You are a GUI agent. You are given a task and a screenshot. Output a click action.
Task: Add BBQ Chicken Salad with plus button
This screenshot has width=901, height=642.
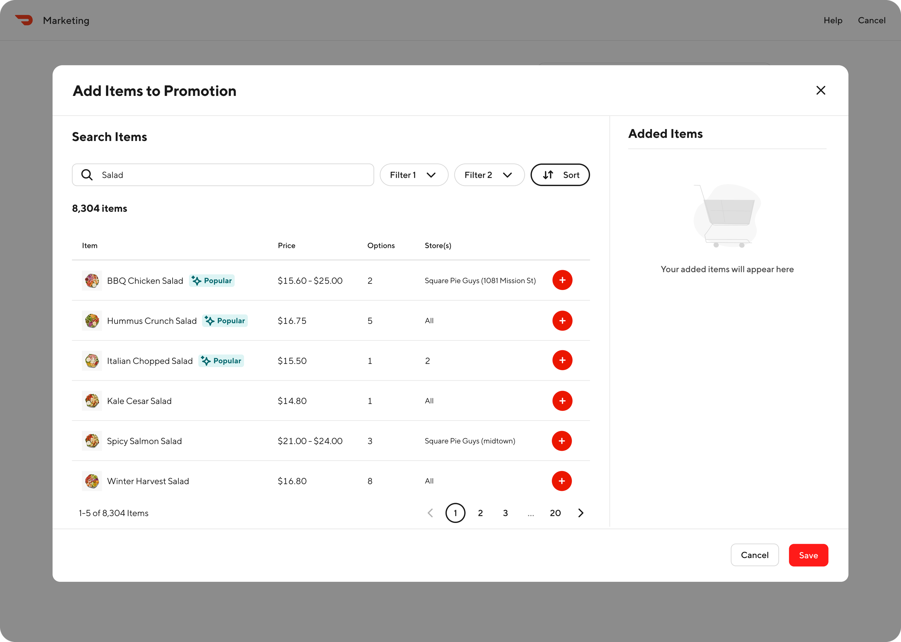[x=562, y=280]
